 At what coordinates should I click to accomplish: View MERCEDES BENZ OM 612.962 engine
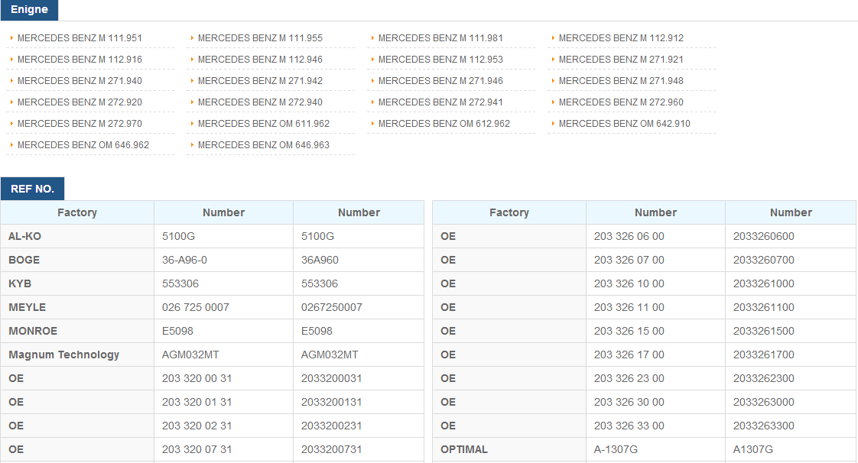pos(444,124)
